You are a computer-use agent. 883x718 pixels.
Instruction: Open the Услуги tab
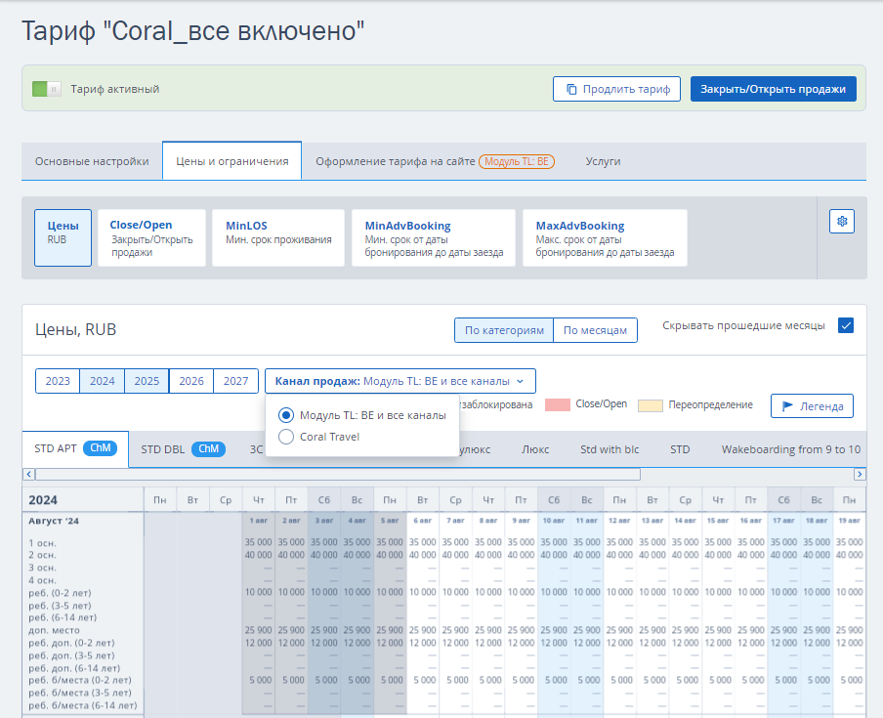click(x=603, y=161)
